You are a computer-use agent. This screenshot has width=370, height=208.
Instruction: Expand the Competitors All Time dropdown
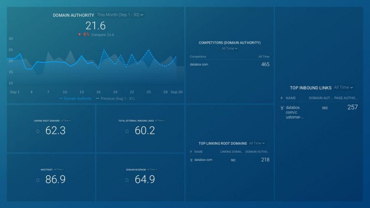click(x=229, y=48)
